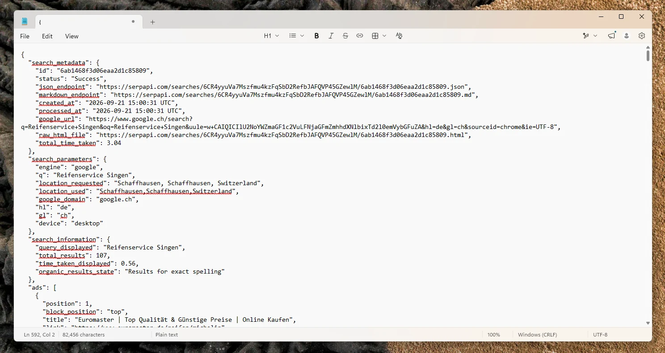Click the line "total_time_taken": 3.04
The image size is (665, 353).
pyautogui.click(x=78, y=143)
